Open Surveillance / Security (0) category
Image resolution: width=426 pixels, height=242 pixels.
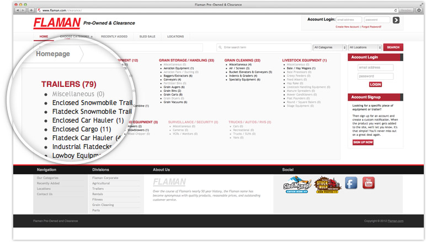(193, 122)
